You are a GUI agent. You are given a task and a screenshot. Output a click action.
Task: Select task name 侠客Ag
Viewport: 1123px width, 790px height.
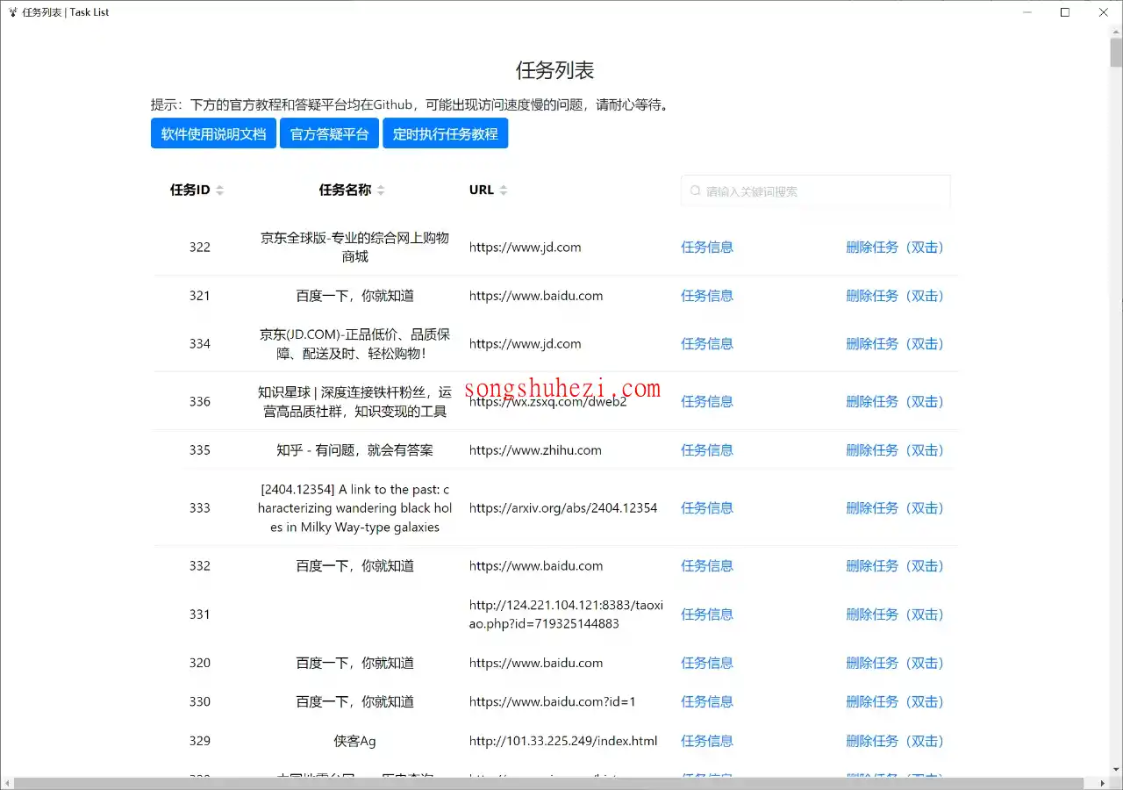tap(354, 741)
